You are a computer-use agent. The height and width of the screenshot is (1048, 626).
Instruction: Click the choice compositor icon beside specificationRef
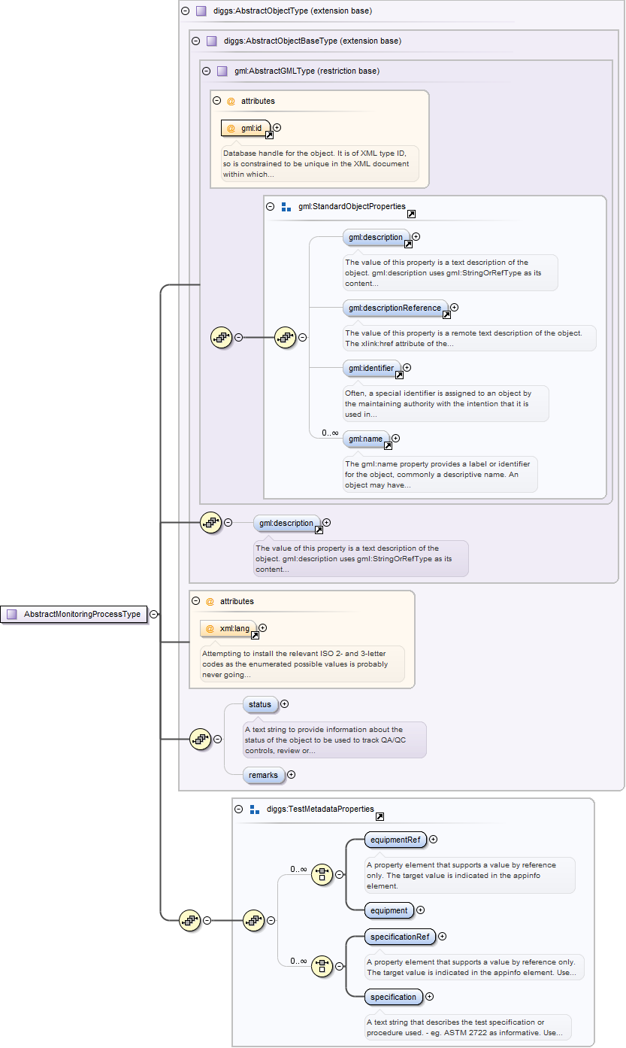click(322, 966)
